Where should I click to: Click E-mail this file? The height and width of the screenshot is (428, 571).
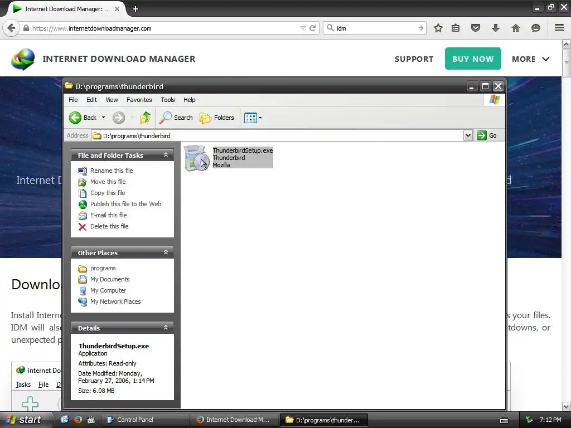coord(109,215)
